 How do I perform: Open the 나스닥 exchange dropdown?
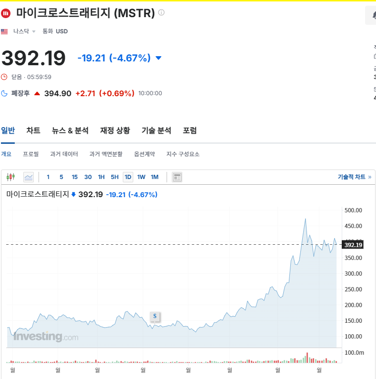coord(24,31)
